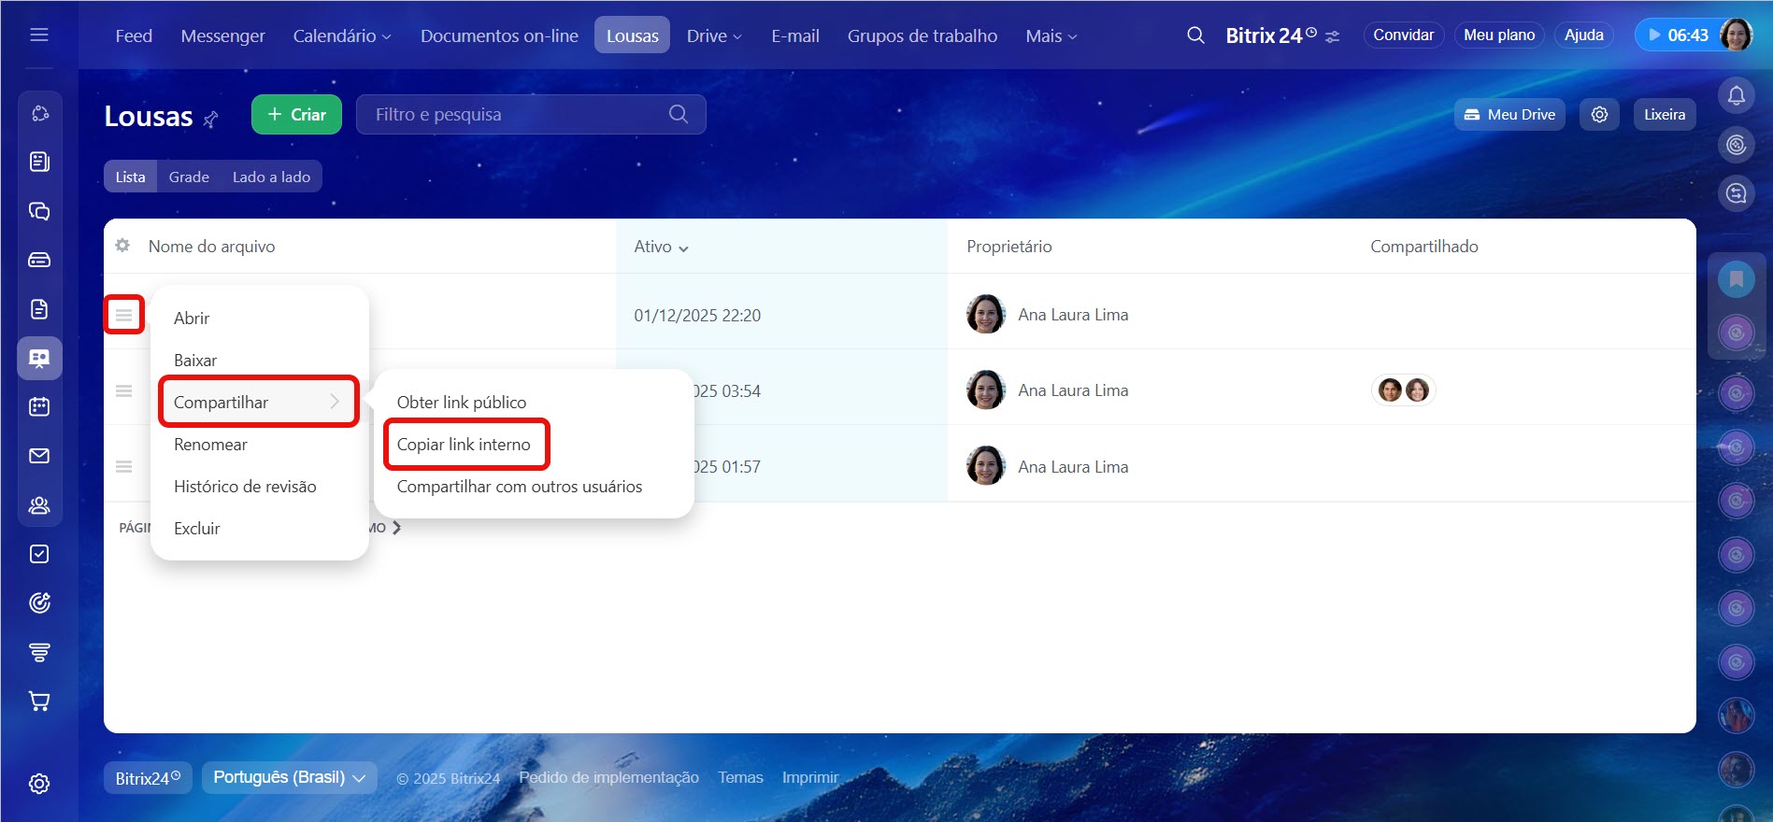Click the pin icon beside Lousas title
Screen dimensions: 1773x822
pyautogui.click(x=211, y=119)
